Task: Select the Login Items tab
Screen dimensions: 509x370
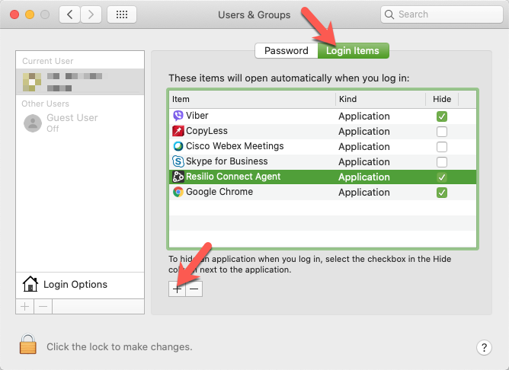Action: pyautogui.click(x=352, y=51)
